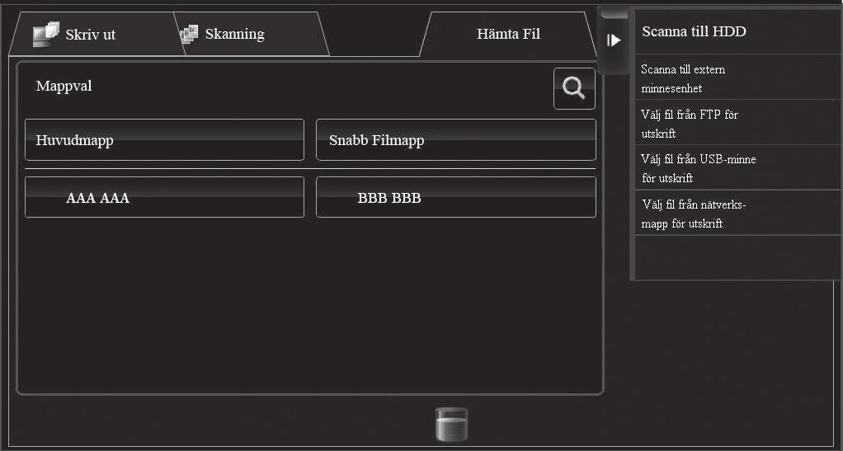Click the printer icon on Skriv ut tab

point(45,34)
